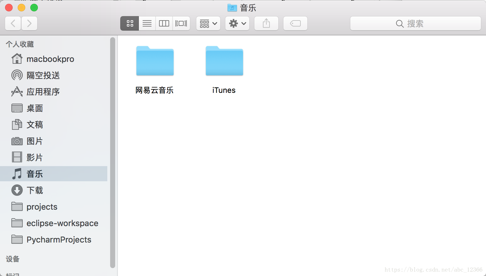Click the 音乐 folder proxy icon in title
The height and width of the screenshot is (276, 486).
tap(232, 8)
